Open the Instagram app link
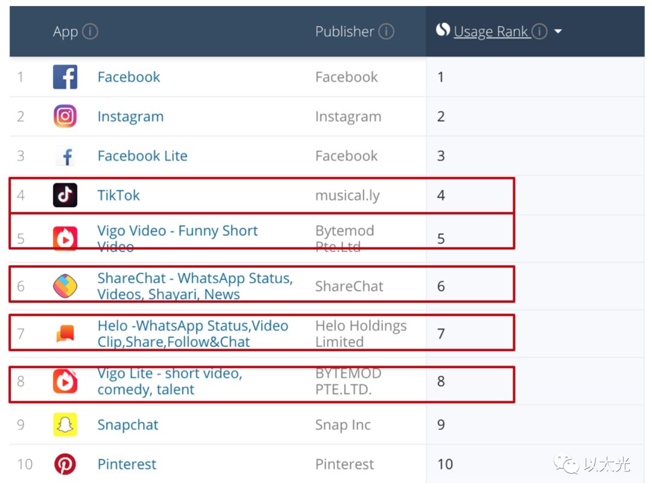652x493 pixels. coord(130,117)
